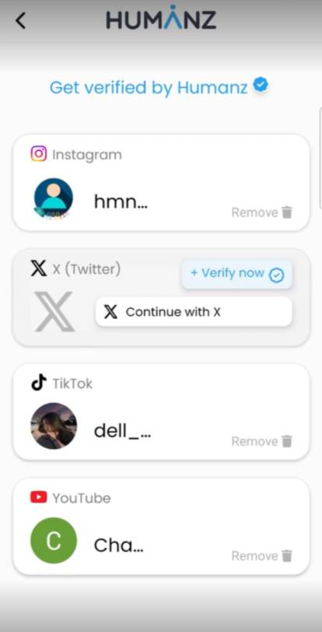Image resolution: width=322 pixels, height=632 pixels.
Task: Click the small X (Twitter) label icon
Action: tap(38, 269)
